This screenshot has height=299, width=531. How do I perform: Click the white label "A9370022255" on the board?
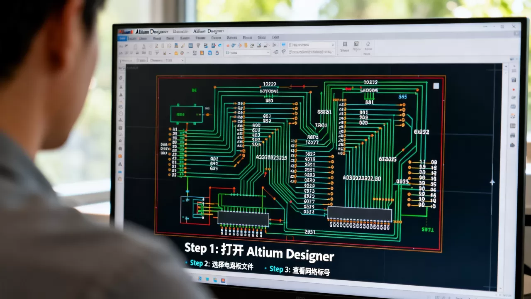pyautogui.click(x=271, y=157)
